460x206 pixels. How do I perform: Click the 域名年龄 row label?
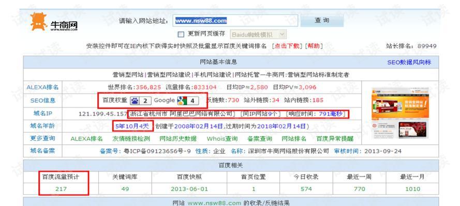click(x=42, y=126)
